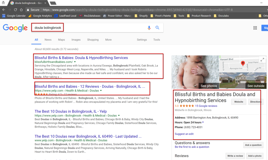Open Power Editor bookmark
The height and width of the screenshot is (160, 268).
coord(118,16)
